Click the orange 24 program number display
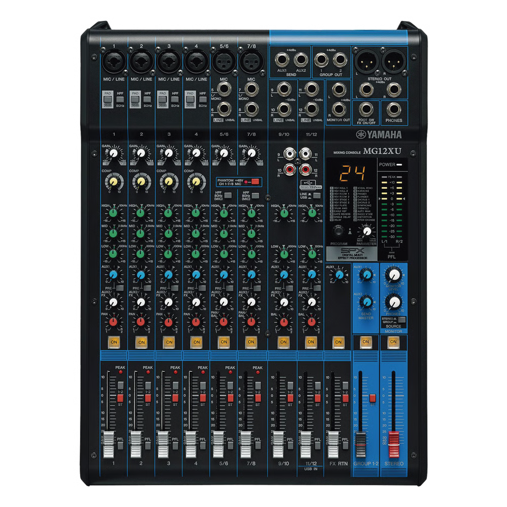Screen dimensions: 507x507 pyautogui.click(x=353, y=174)
